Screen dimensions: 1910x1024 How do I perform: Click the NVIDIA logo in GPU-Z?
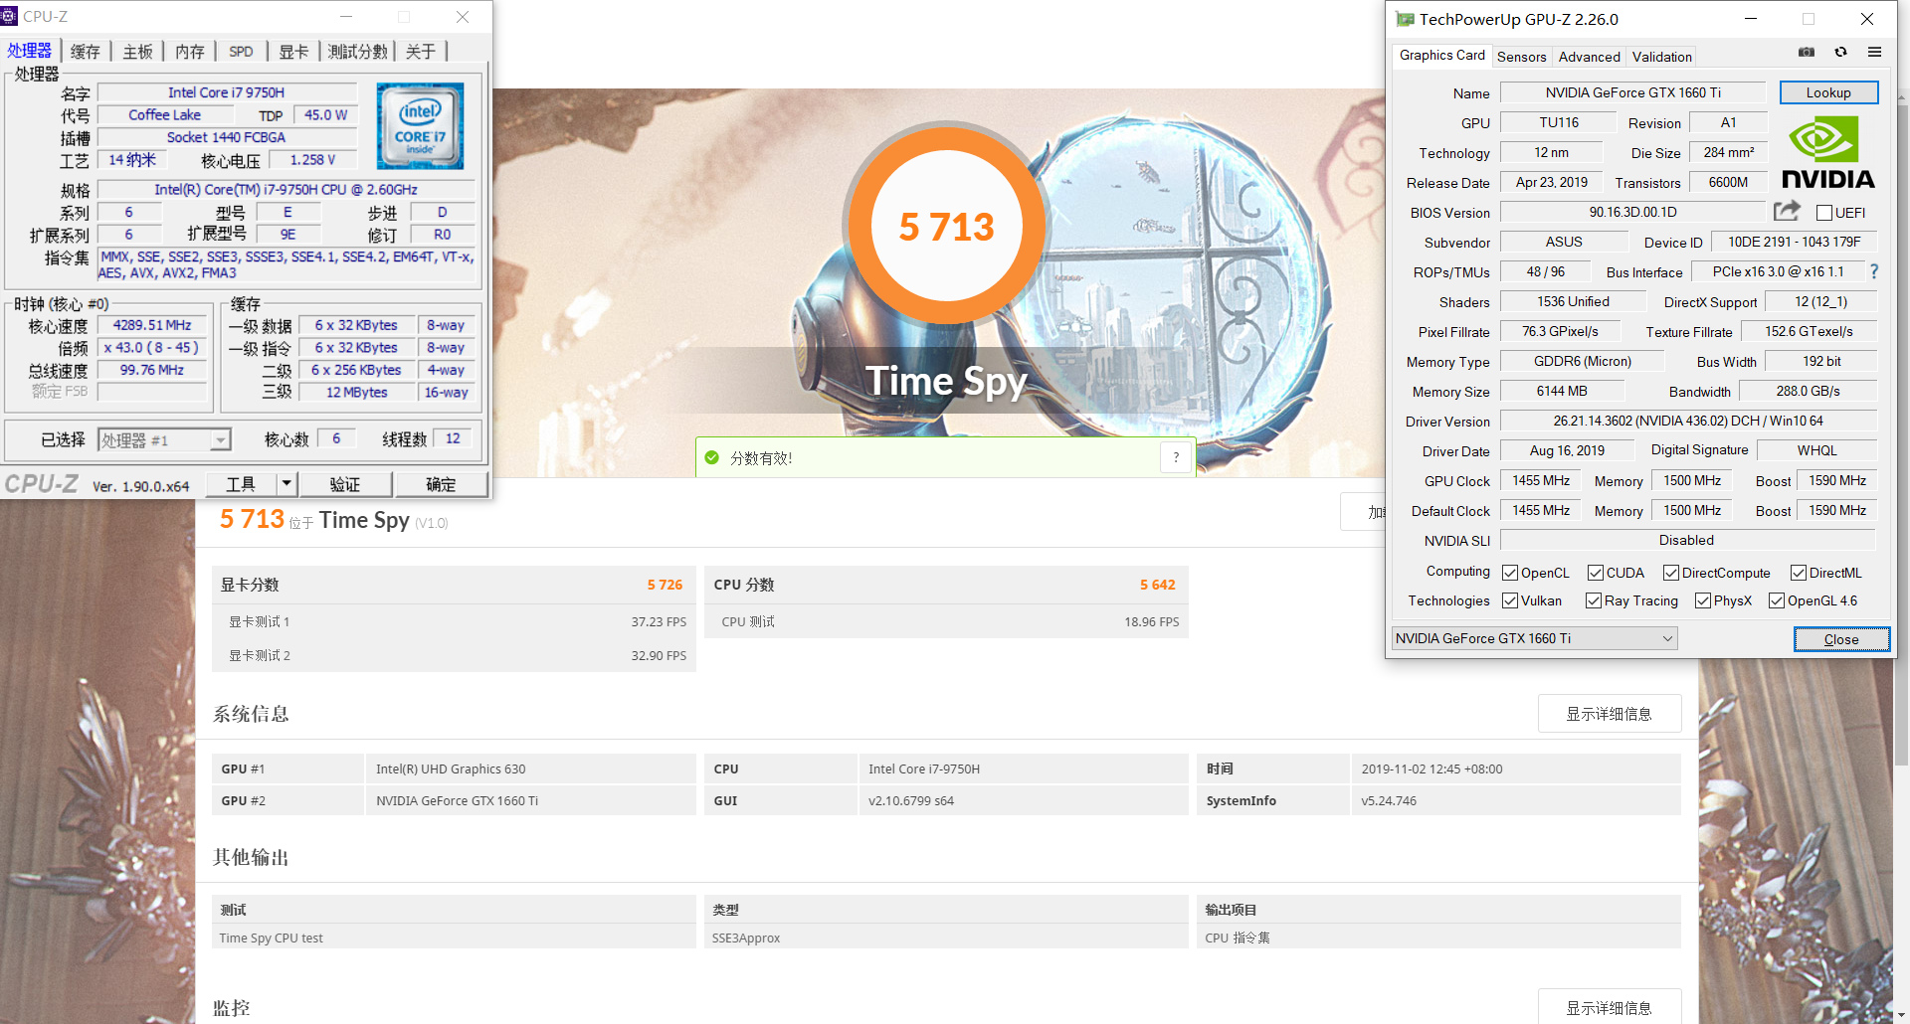pyautogui.click(x=1827, y=152)
